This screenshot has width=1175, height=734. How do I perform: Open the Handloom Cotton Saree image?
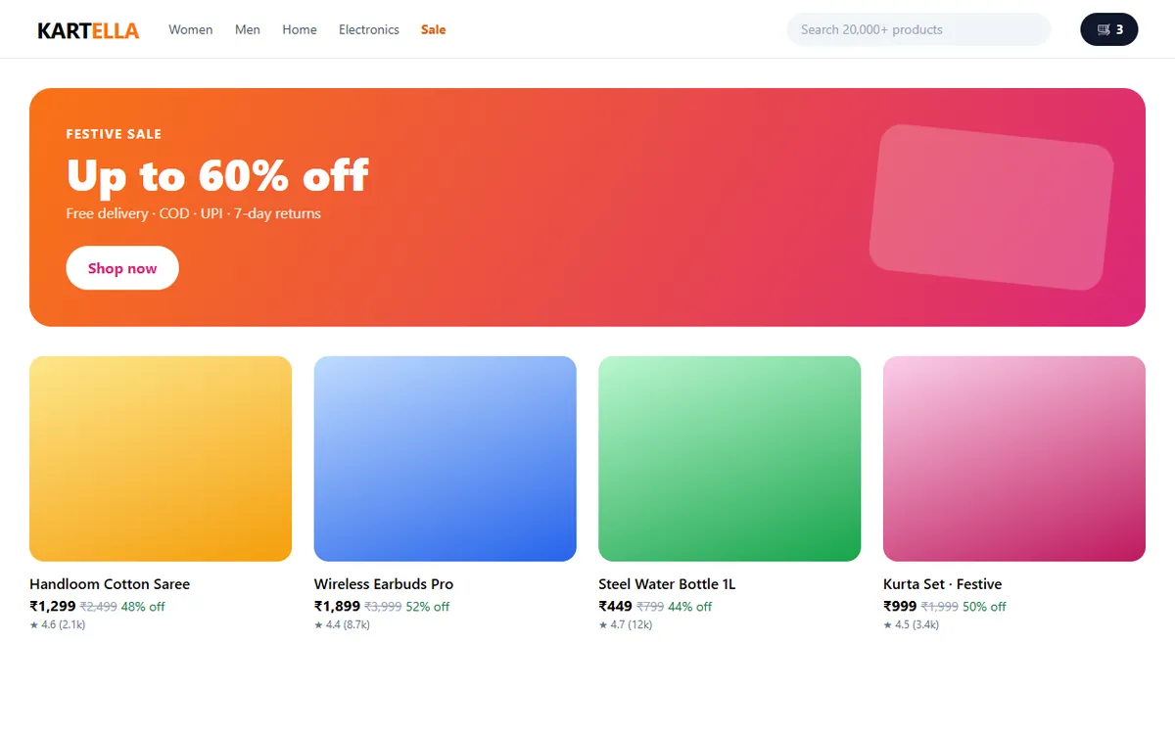point(161,459)
